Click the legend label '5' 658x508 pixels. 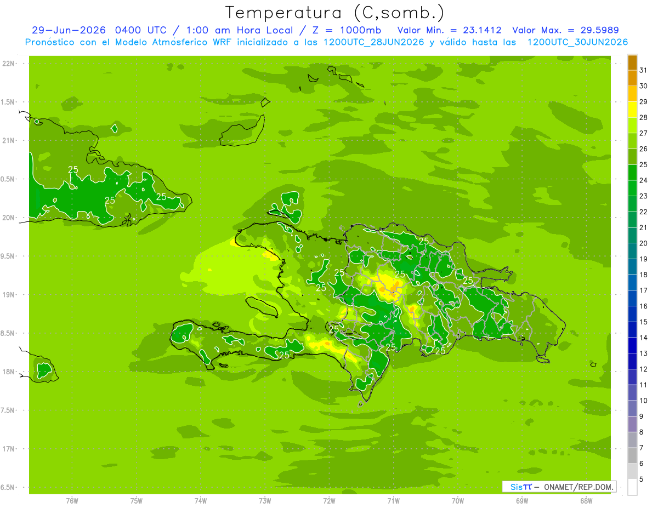642,480
